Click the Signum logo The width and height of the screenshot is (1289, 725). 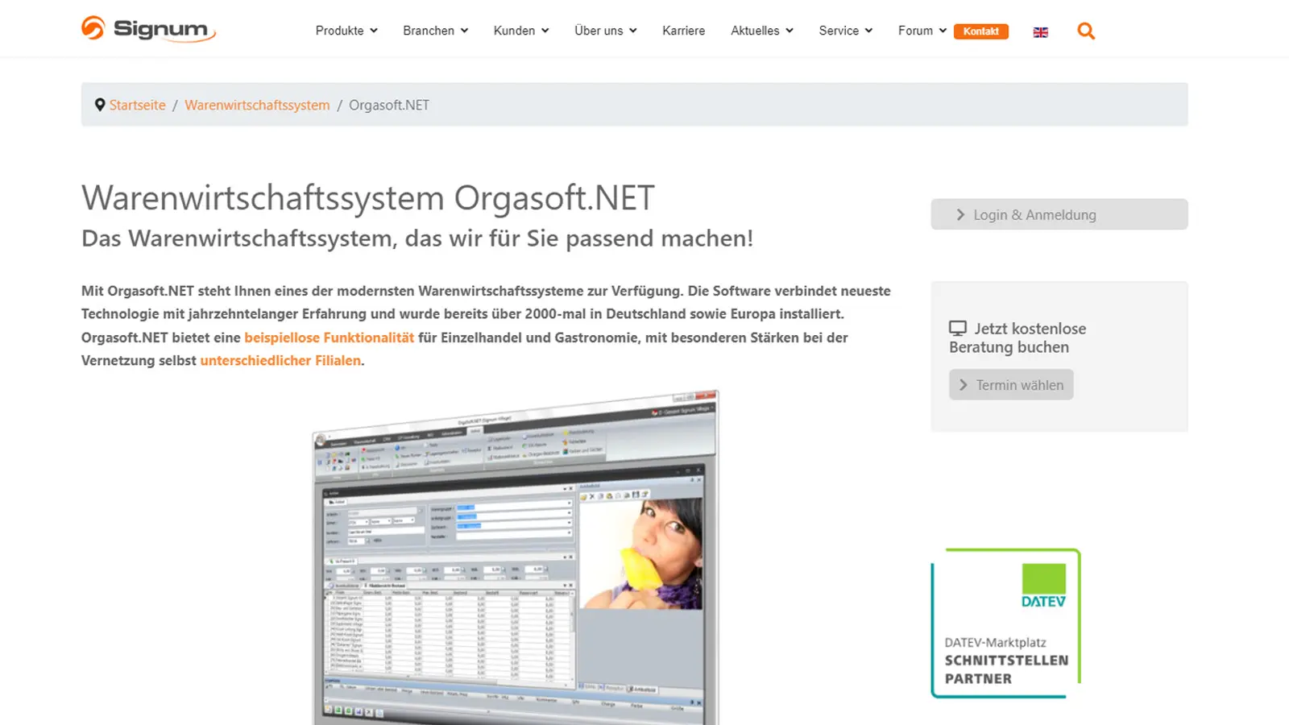[148, 29]
